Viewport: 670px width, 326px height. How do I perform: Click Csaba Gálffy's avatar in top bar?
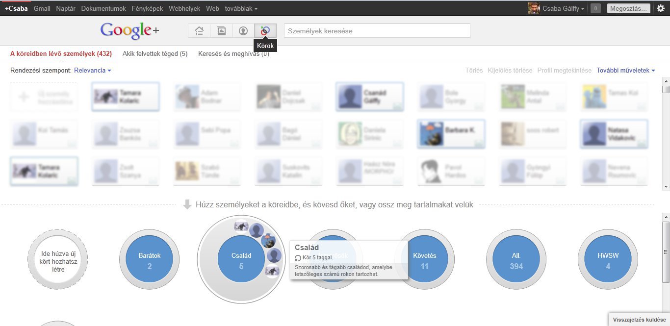pyautogui.click(x=534, y=8)
